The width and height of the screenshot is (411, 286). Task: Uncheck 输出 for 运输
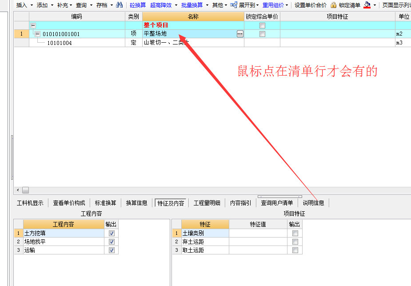(x=112, y=250)
